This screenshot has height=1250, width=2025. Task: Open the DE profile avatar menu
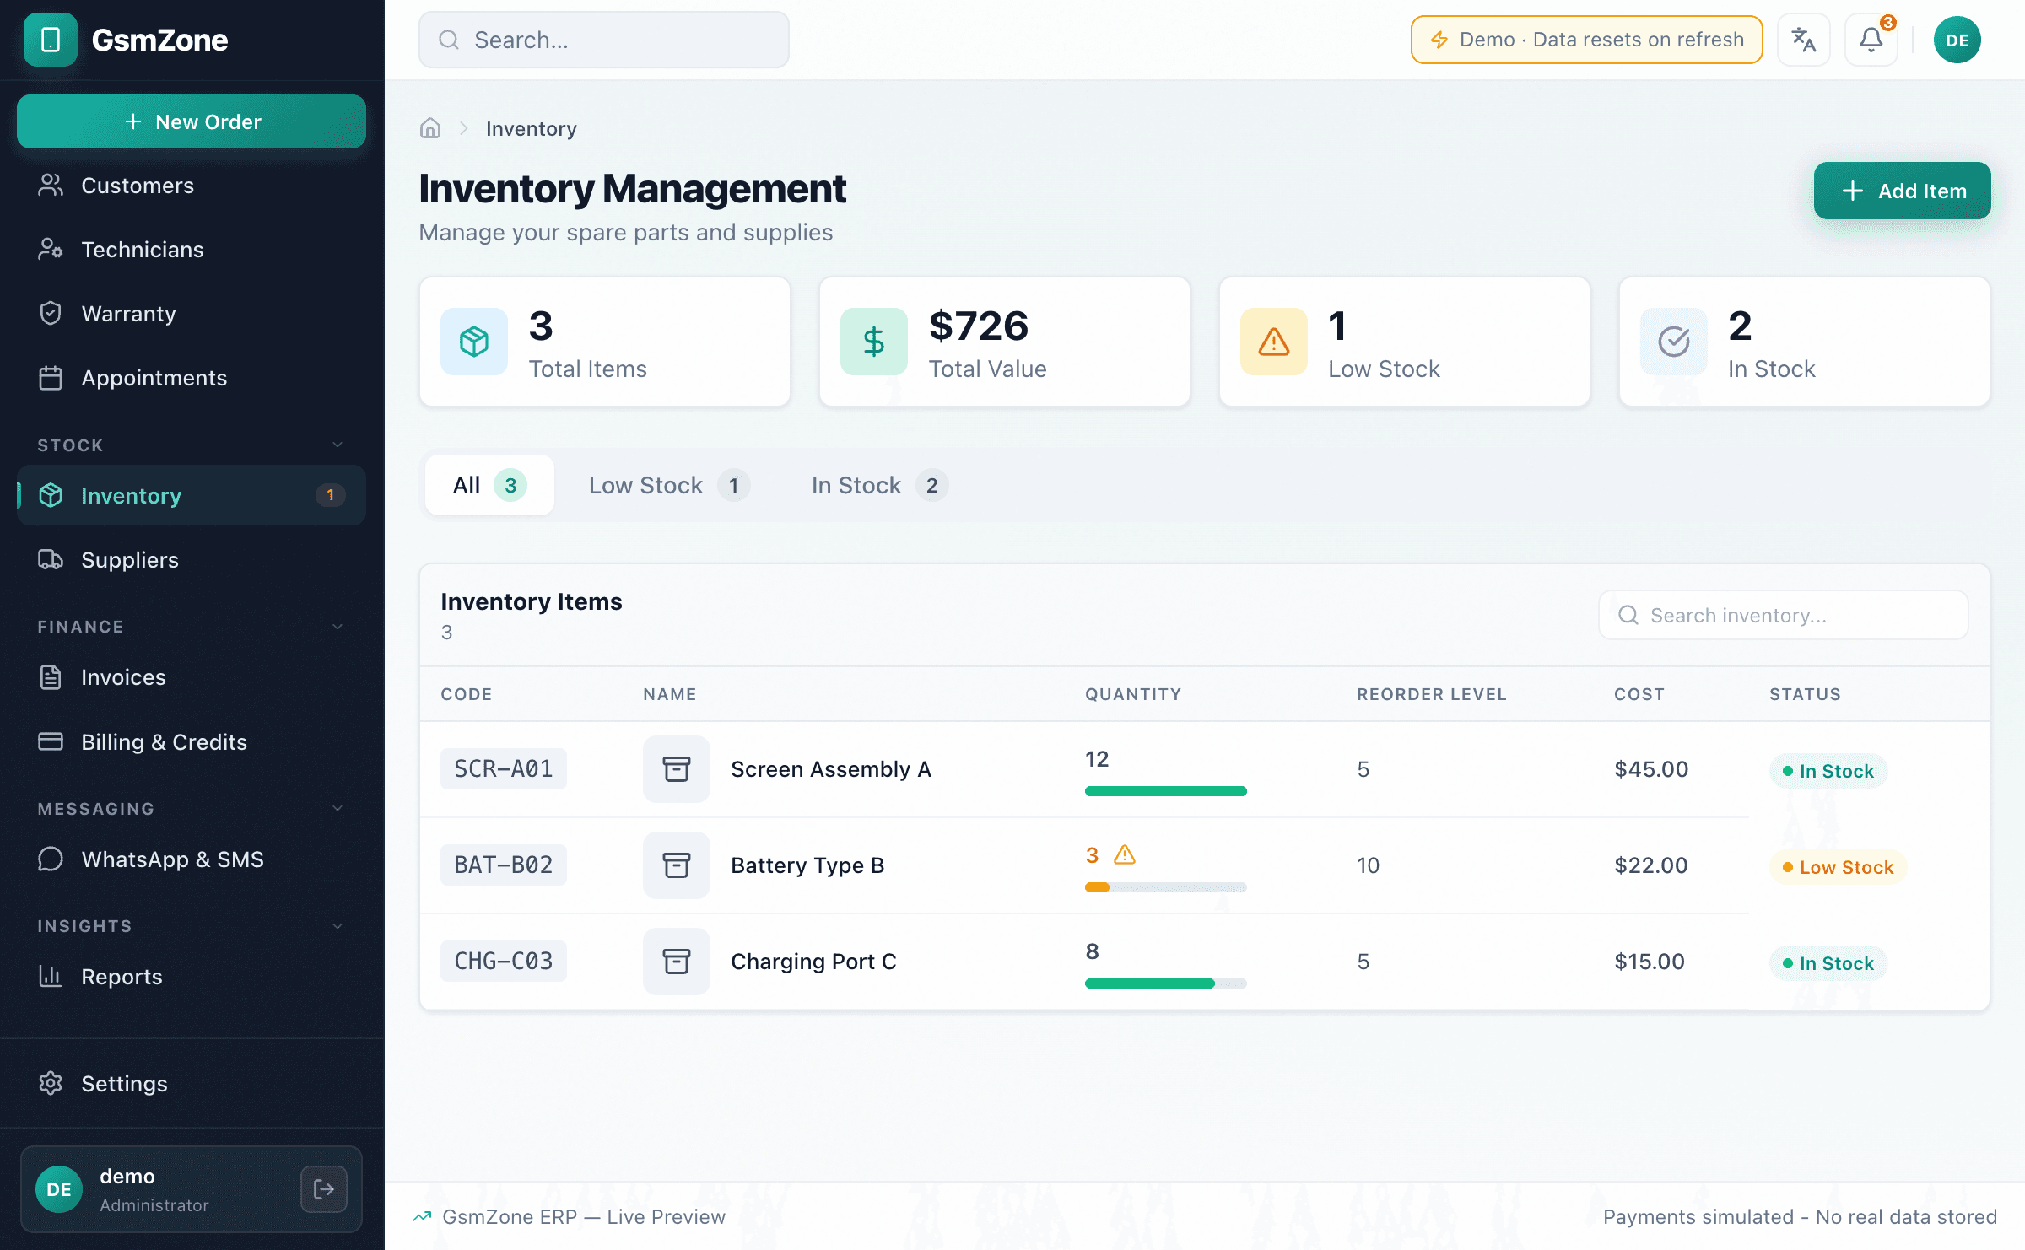click(x=1957, y=39)
